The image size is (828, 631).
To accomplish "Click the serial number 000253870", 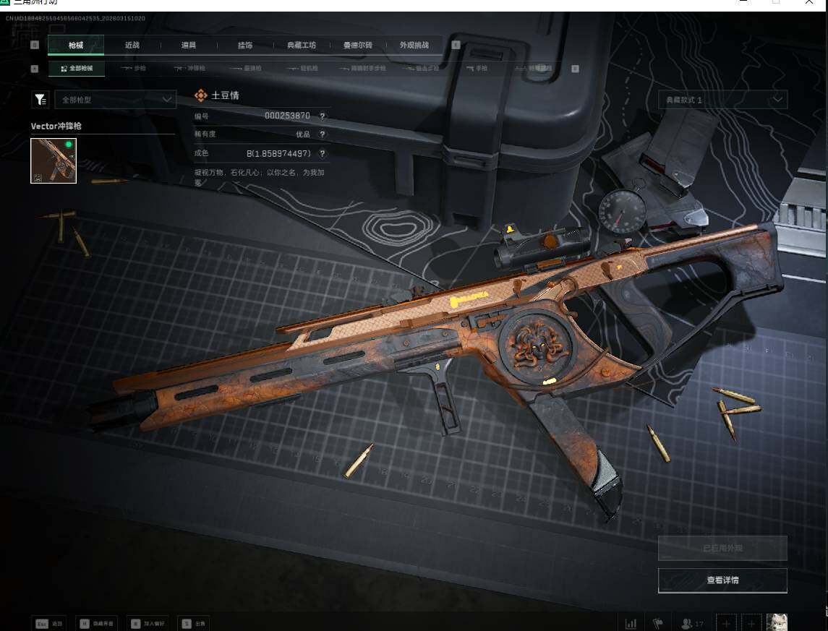I will [287, 116].
